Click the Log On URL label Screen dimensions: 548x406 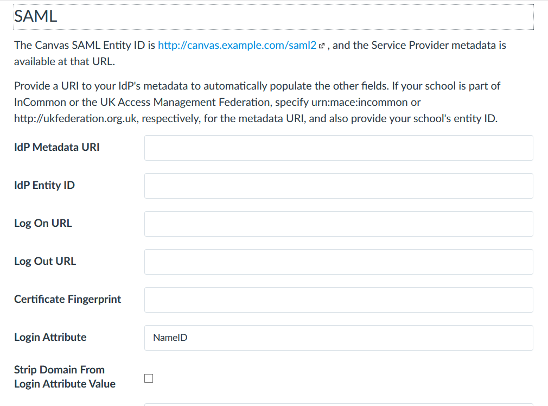click(x=43, y=223)
